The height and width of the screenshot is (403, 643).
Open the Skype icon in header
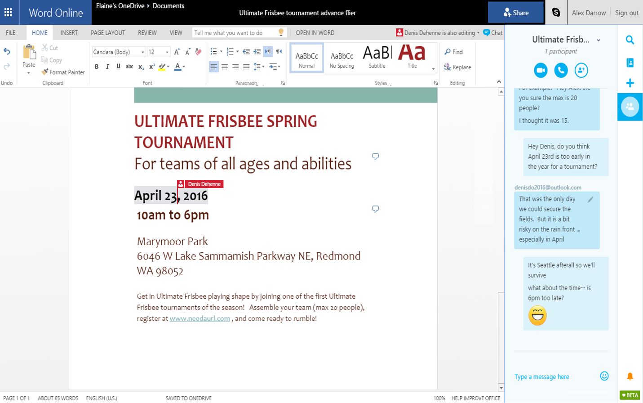tap(556, 13)
